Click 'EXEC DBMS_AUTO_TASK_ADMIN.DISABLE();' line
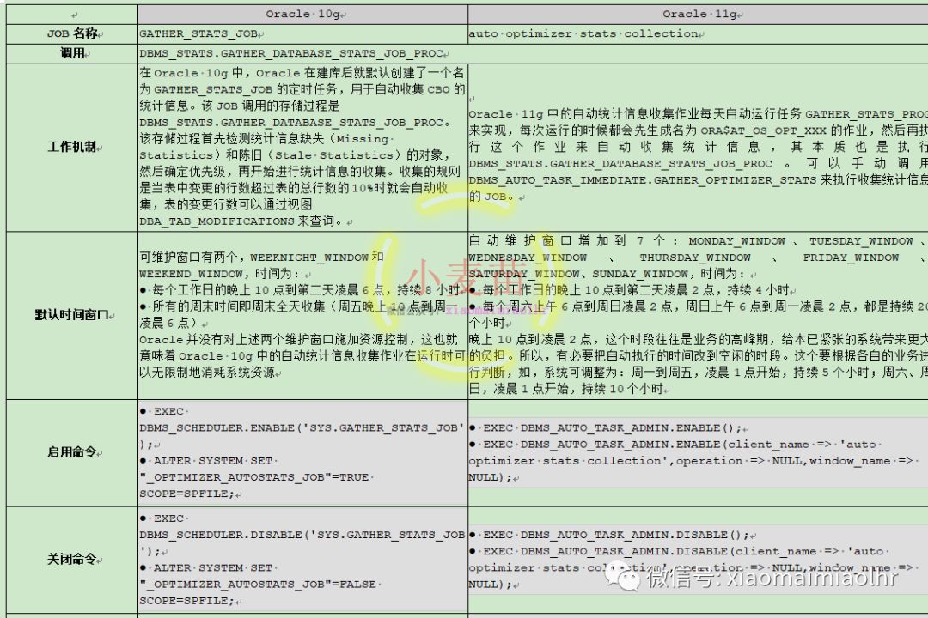The image size is (928, 618). [x=609, y=535]
